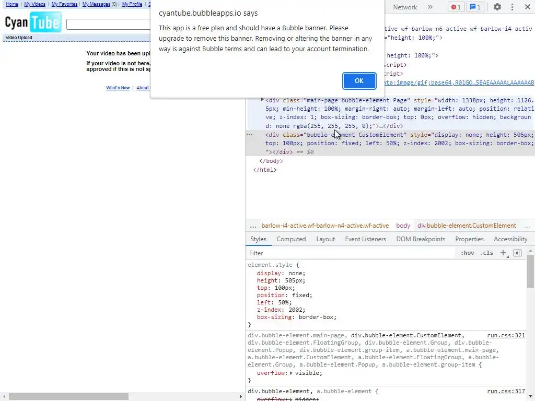
Task: Select the Video Upload heading
Action: 19,38
